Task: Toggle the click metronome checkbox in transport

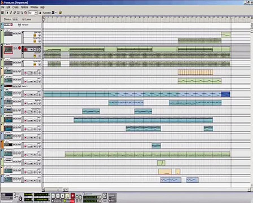Action: tap(15, 194)
